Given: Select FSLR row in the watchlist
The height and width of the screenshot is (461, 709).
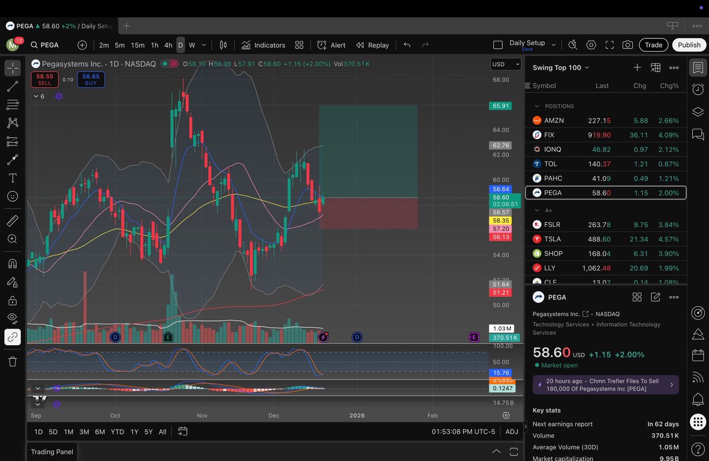Looking at the screenshot, I should point(606,225).
